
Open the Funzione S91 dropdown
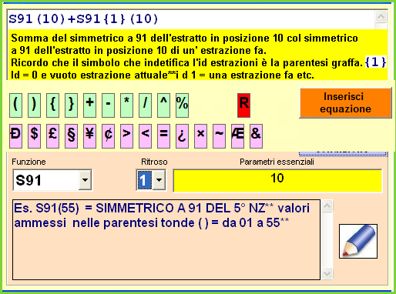(x=85, y=180)
